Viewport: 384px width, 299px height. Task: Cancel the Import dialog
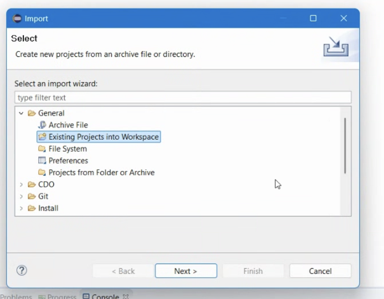click(x=320, y=271)
